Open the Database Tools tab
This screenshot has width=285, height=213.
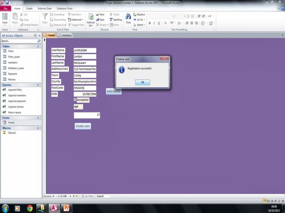point(64,9)
